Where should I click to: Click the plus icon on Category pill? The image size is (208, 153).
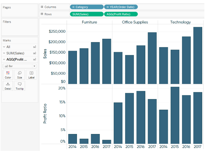coord(73,7)
